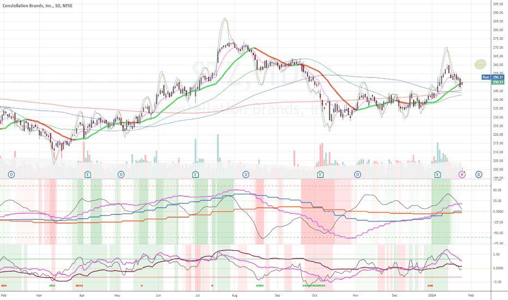508x300 pixels.
Task: Click the 270.00 price axis label
Action: click(498, 47)
